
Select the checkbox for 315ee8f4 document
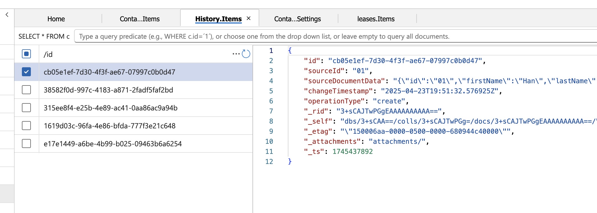coord(26,108)
